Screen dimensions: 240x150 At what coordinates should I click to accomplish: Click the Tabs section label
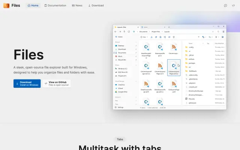(120, 139)
